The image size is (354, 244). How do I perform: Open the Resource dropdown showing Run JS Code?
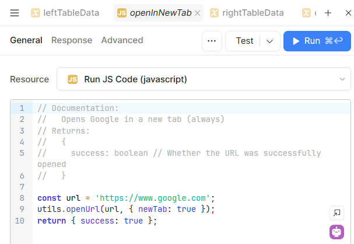click(x=204, y=79)
